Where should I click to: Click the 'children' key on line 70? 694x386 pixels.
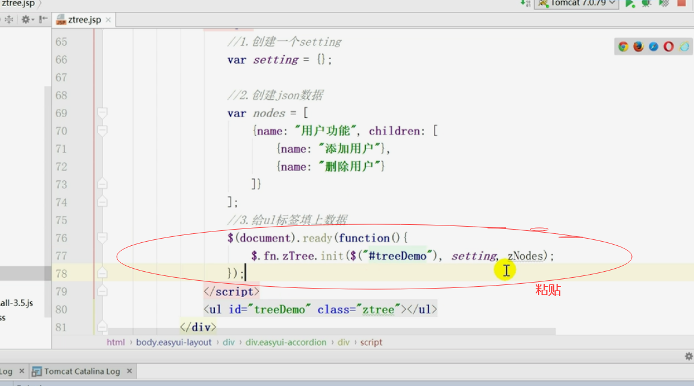pyautogui.click(x=394, y=131)
